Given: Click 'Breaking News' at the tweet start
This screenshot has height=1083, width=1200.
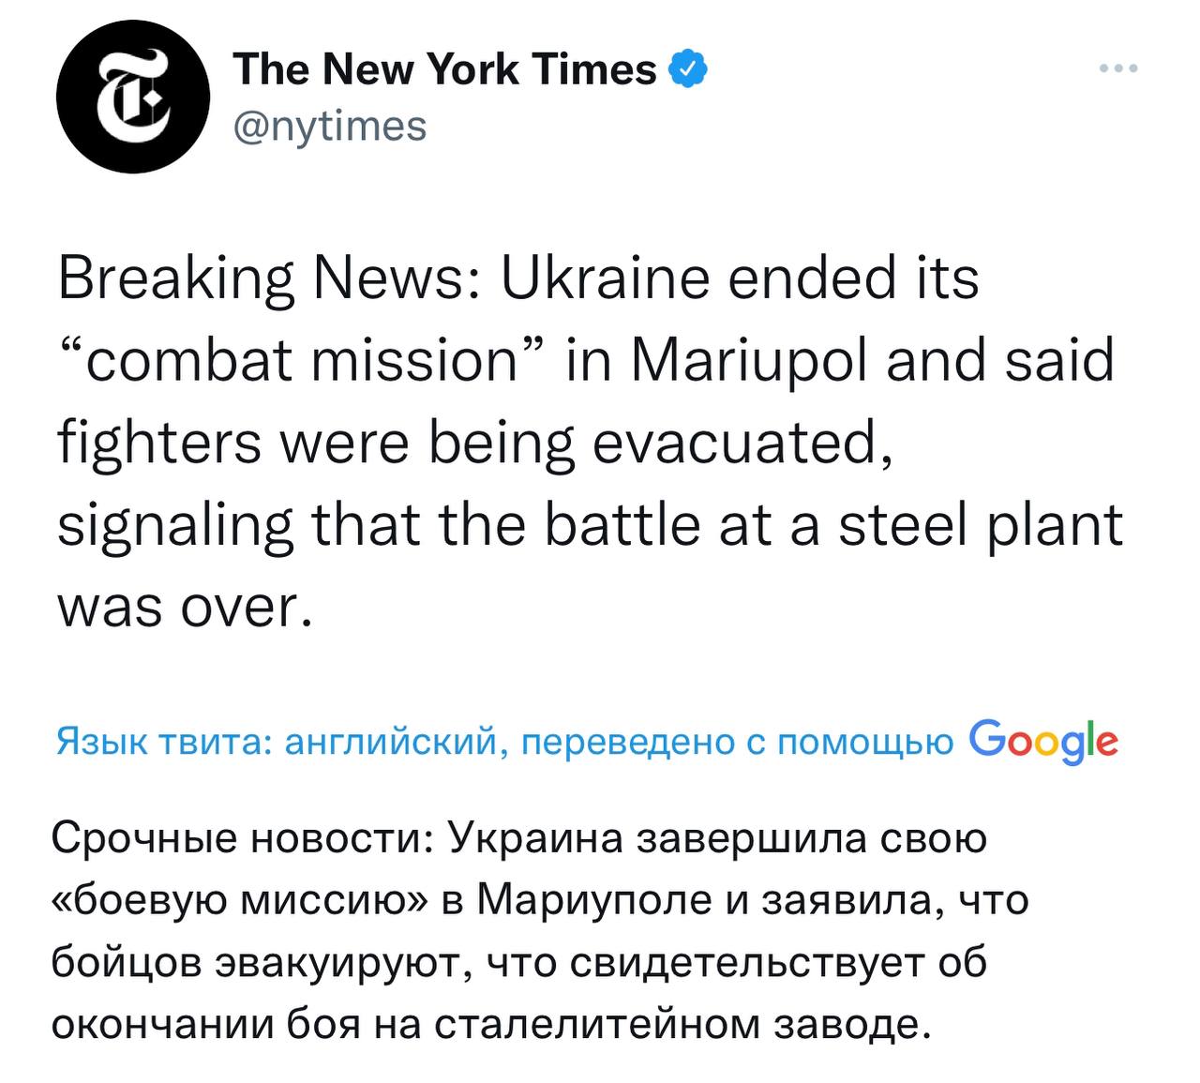Looking at the screenshot, I should click(x=262, y=279).
